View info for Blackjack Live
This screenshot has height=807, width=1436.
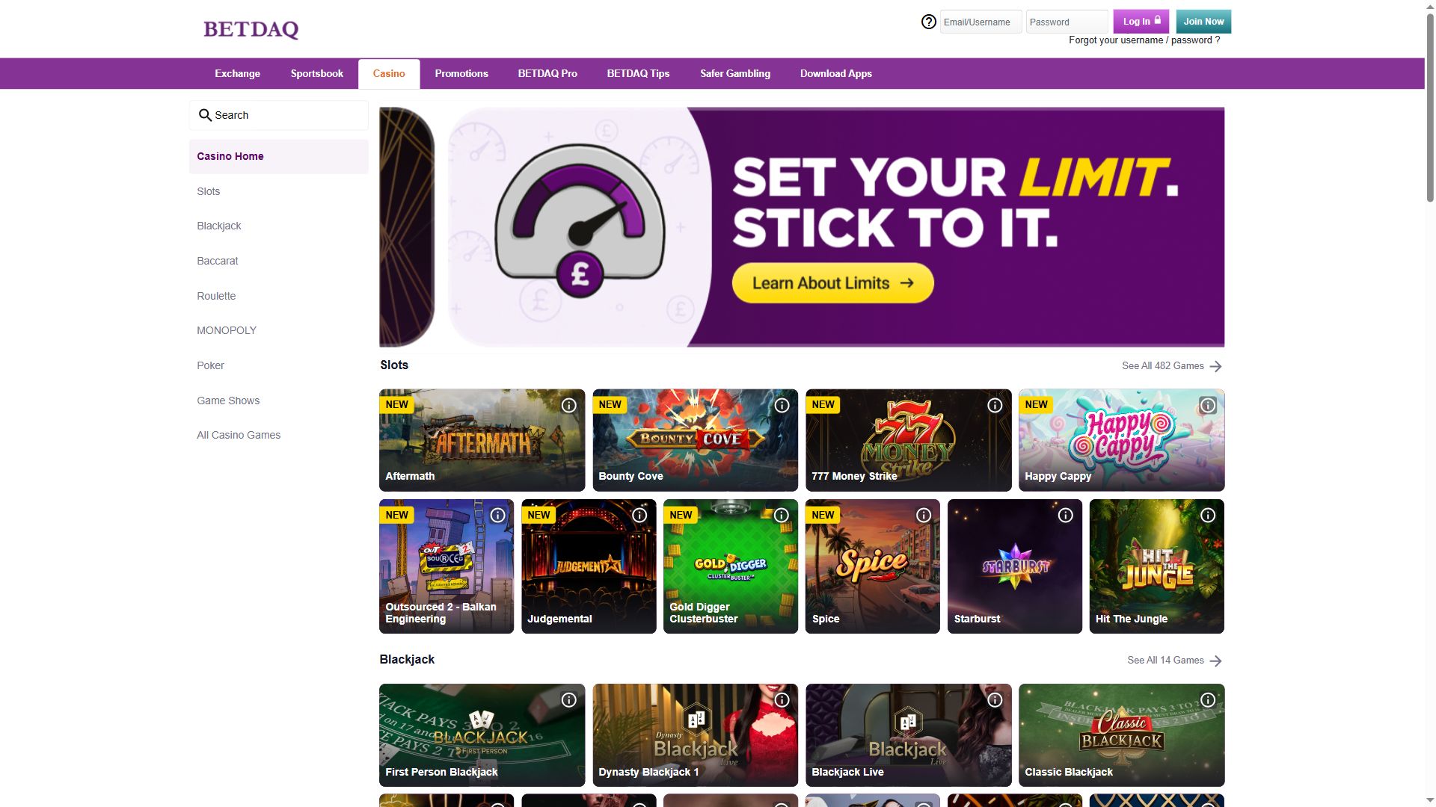click(995, 700)
